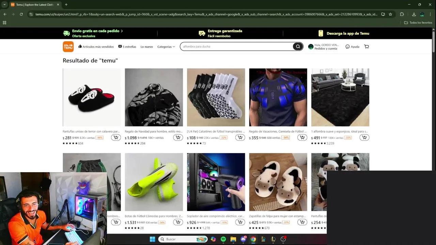Open the skull slippers product image
Viewport: 436px width, 245px height.
(x=92, y=97)
